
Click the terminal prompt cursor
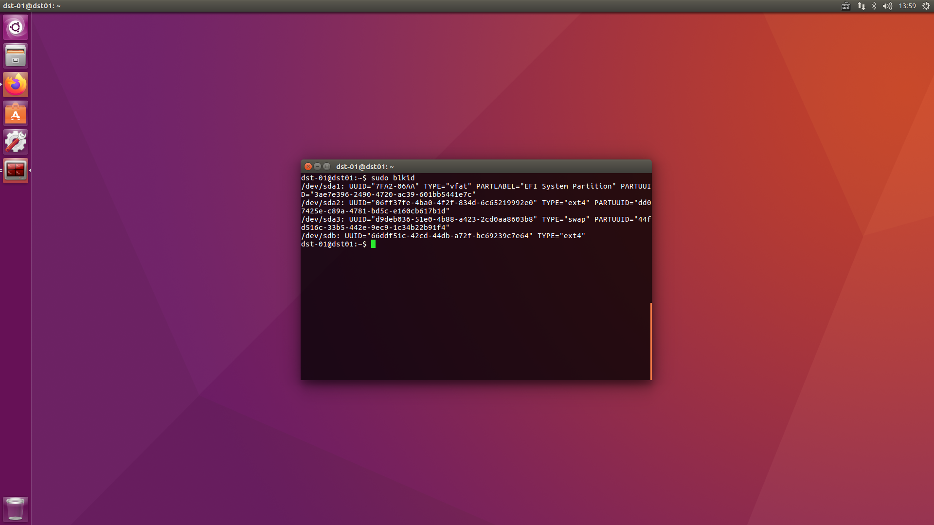click(x=373, y=244)
